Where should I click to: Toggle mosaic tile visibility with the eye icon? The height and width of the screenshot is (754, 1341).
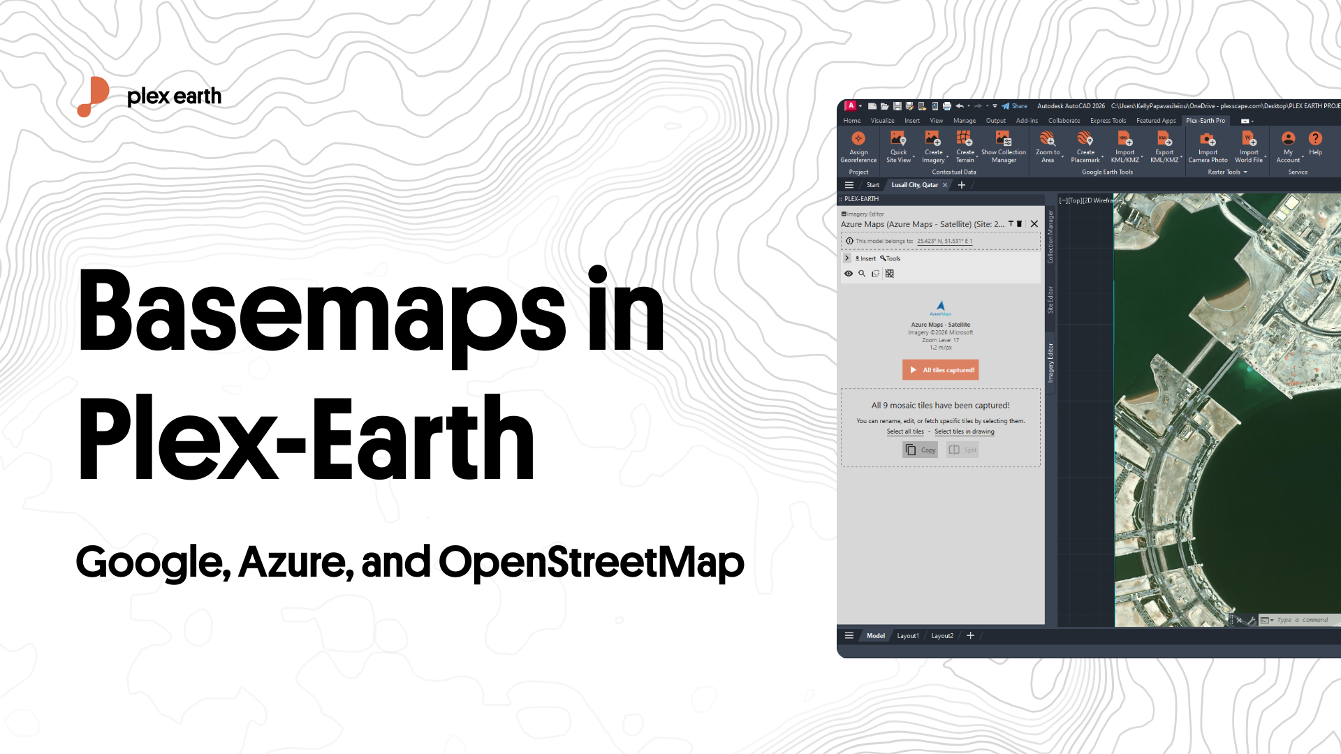point(849,274)
